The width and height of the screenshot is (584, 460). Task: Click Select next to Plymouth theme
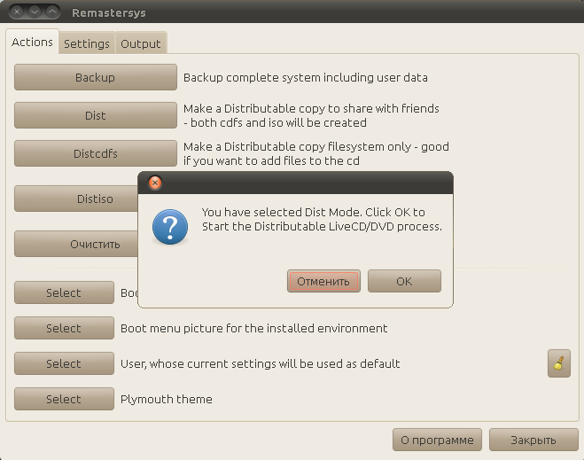click(x=64, y=399)
